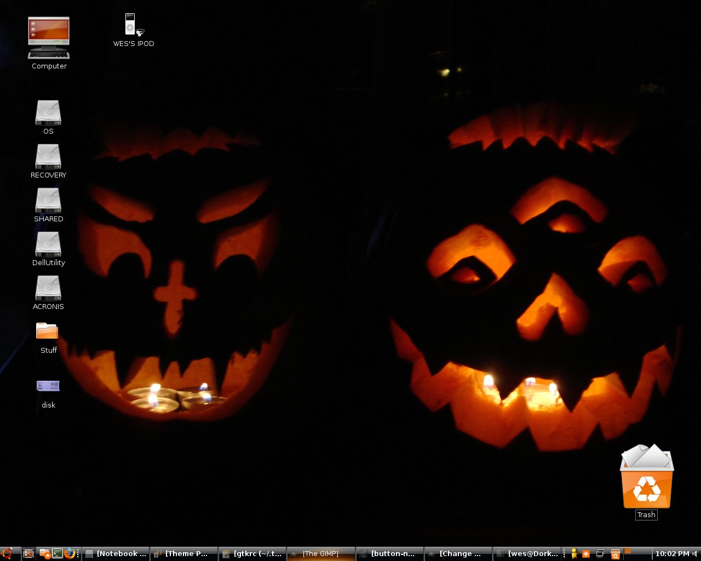Switch to The GIMP taskbar window
Screen dimensions: 701x561
click(321, 553)
